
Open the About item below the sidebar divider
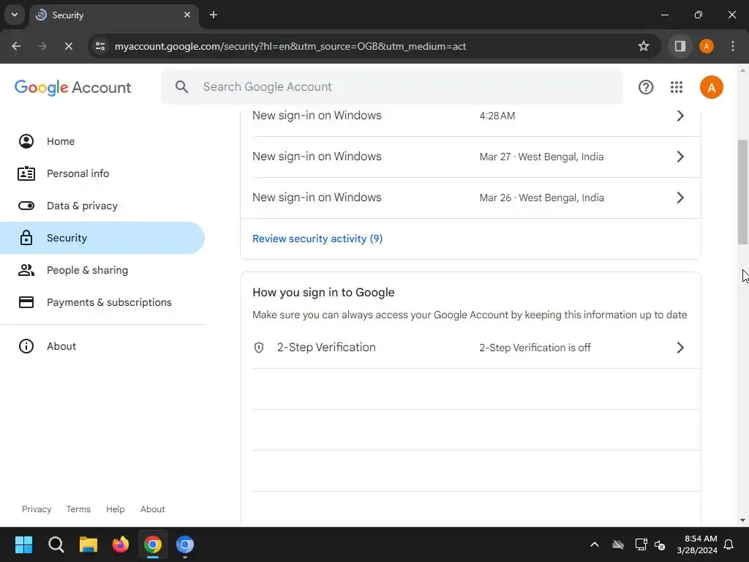[x=102, y=346]
